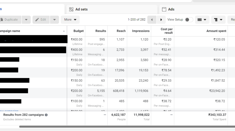
Task: Sort by Campaign name column arrow
Action: point(64,31)
